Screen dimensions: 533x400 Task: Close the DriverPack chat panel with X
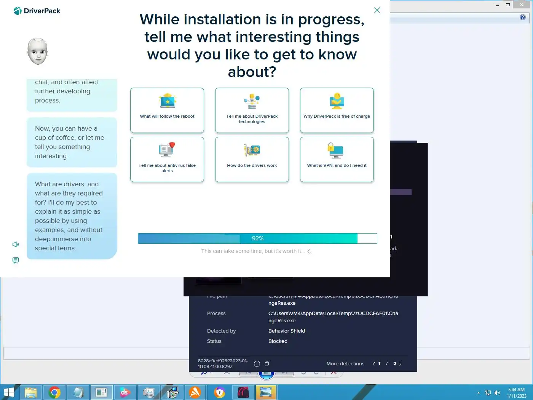[x=377, y=10]
